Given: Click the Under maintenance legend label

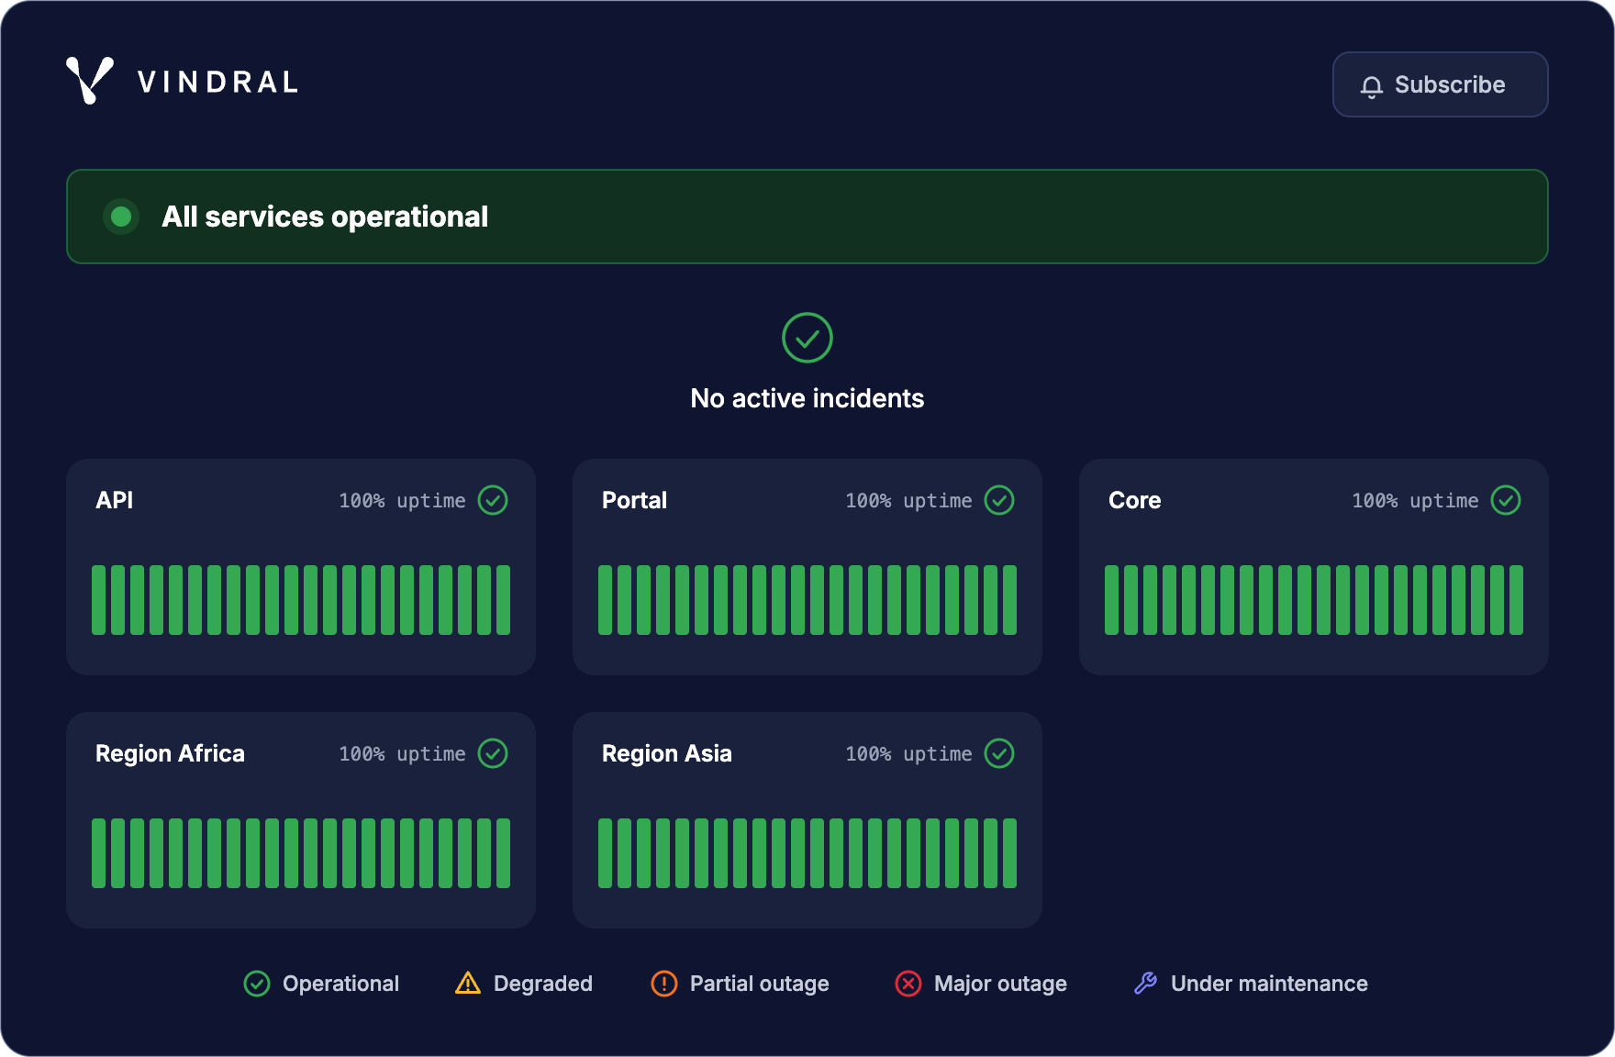Looking at the screenshot, I should tap(1269, 984).
